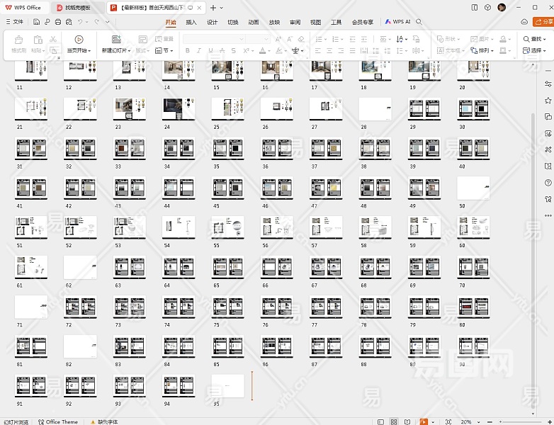Click the Find (查找) magnifier icon

pyautogui.click(x=526, y=39)
